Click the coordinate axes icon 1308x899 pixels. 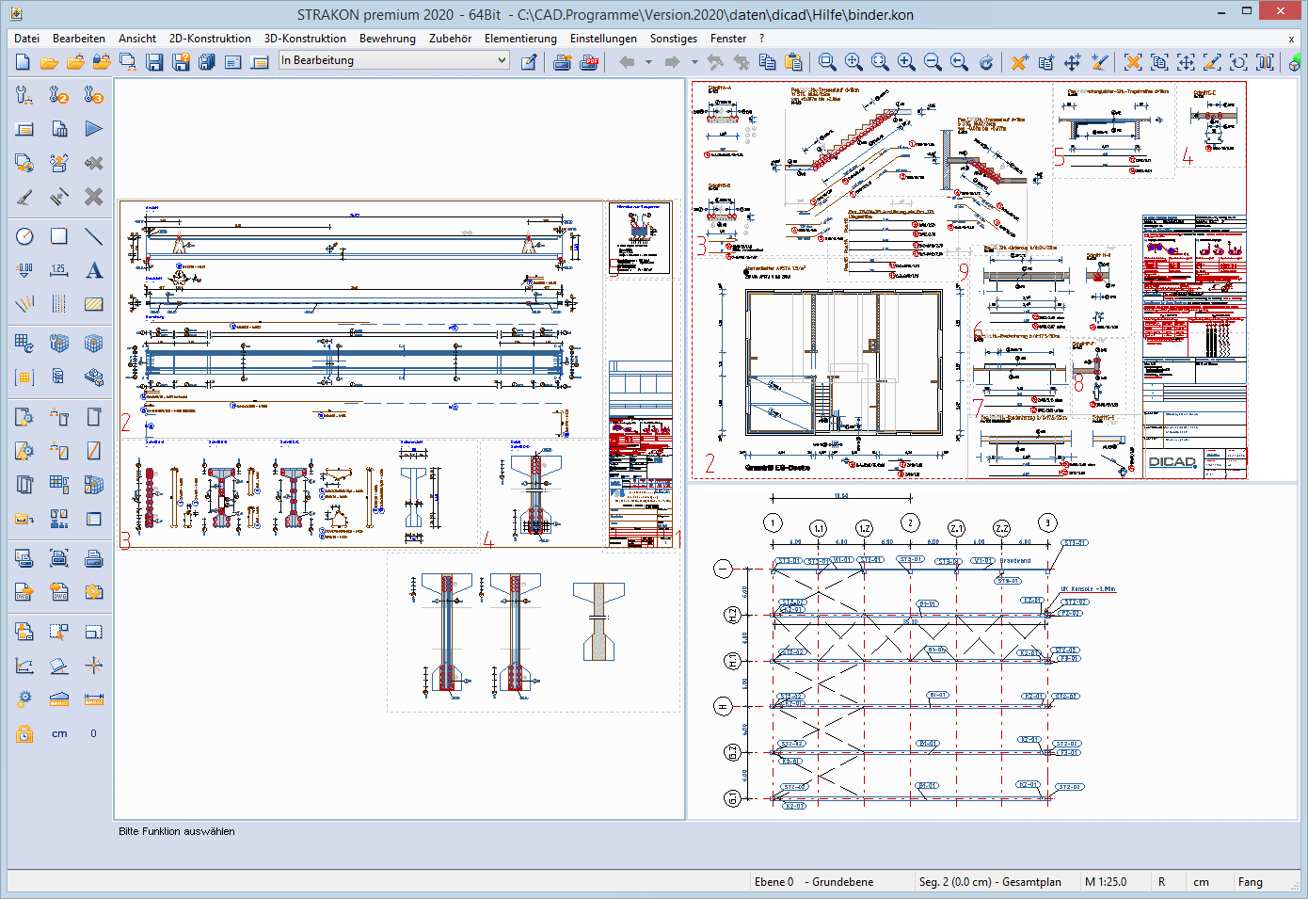(24, 666)
